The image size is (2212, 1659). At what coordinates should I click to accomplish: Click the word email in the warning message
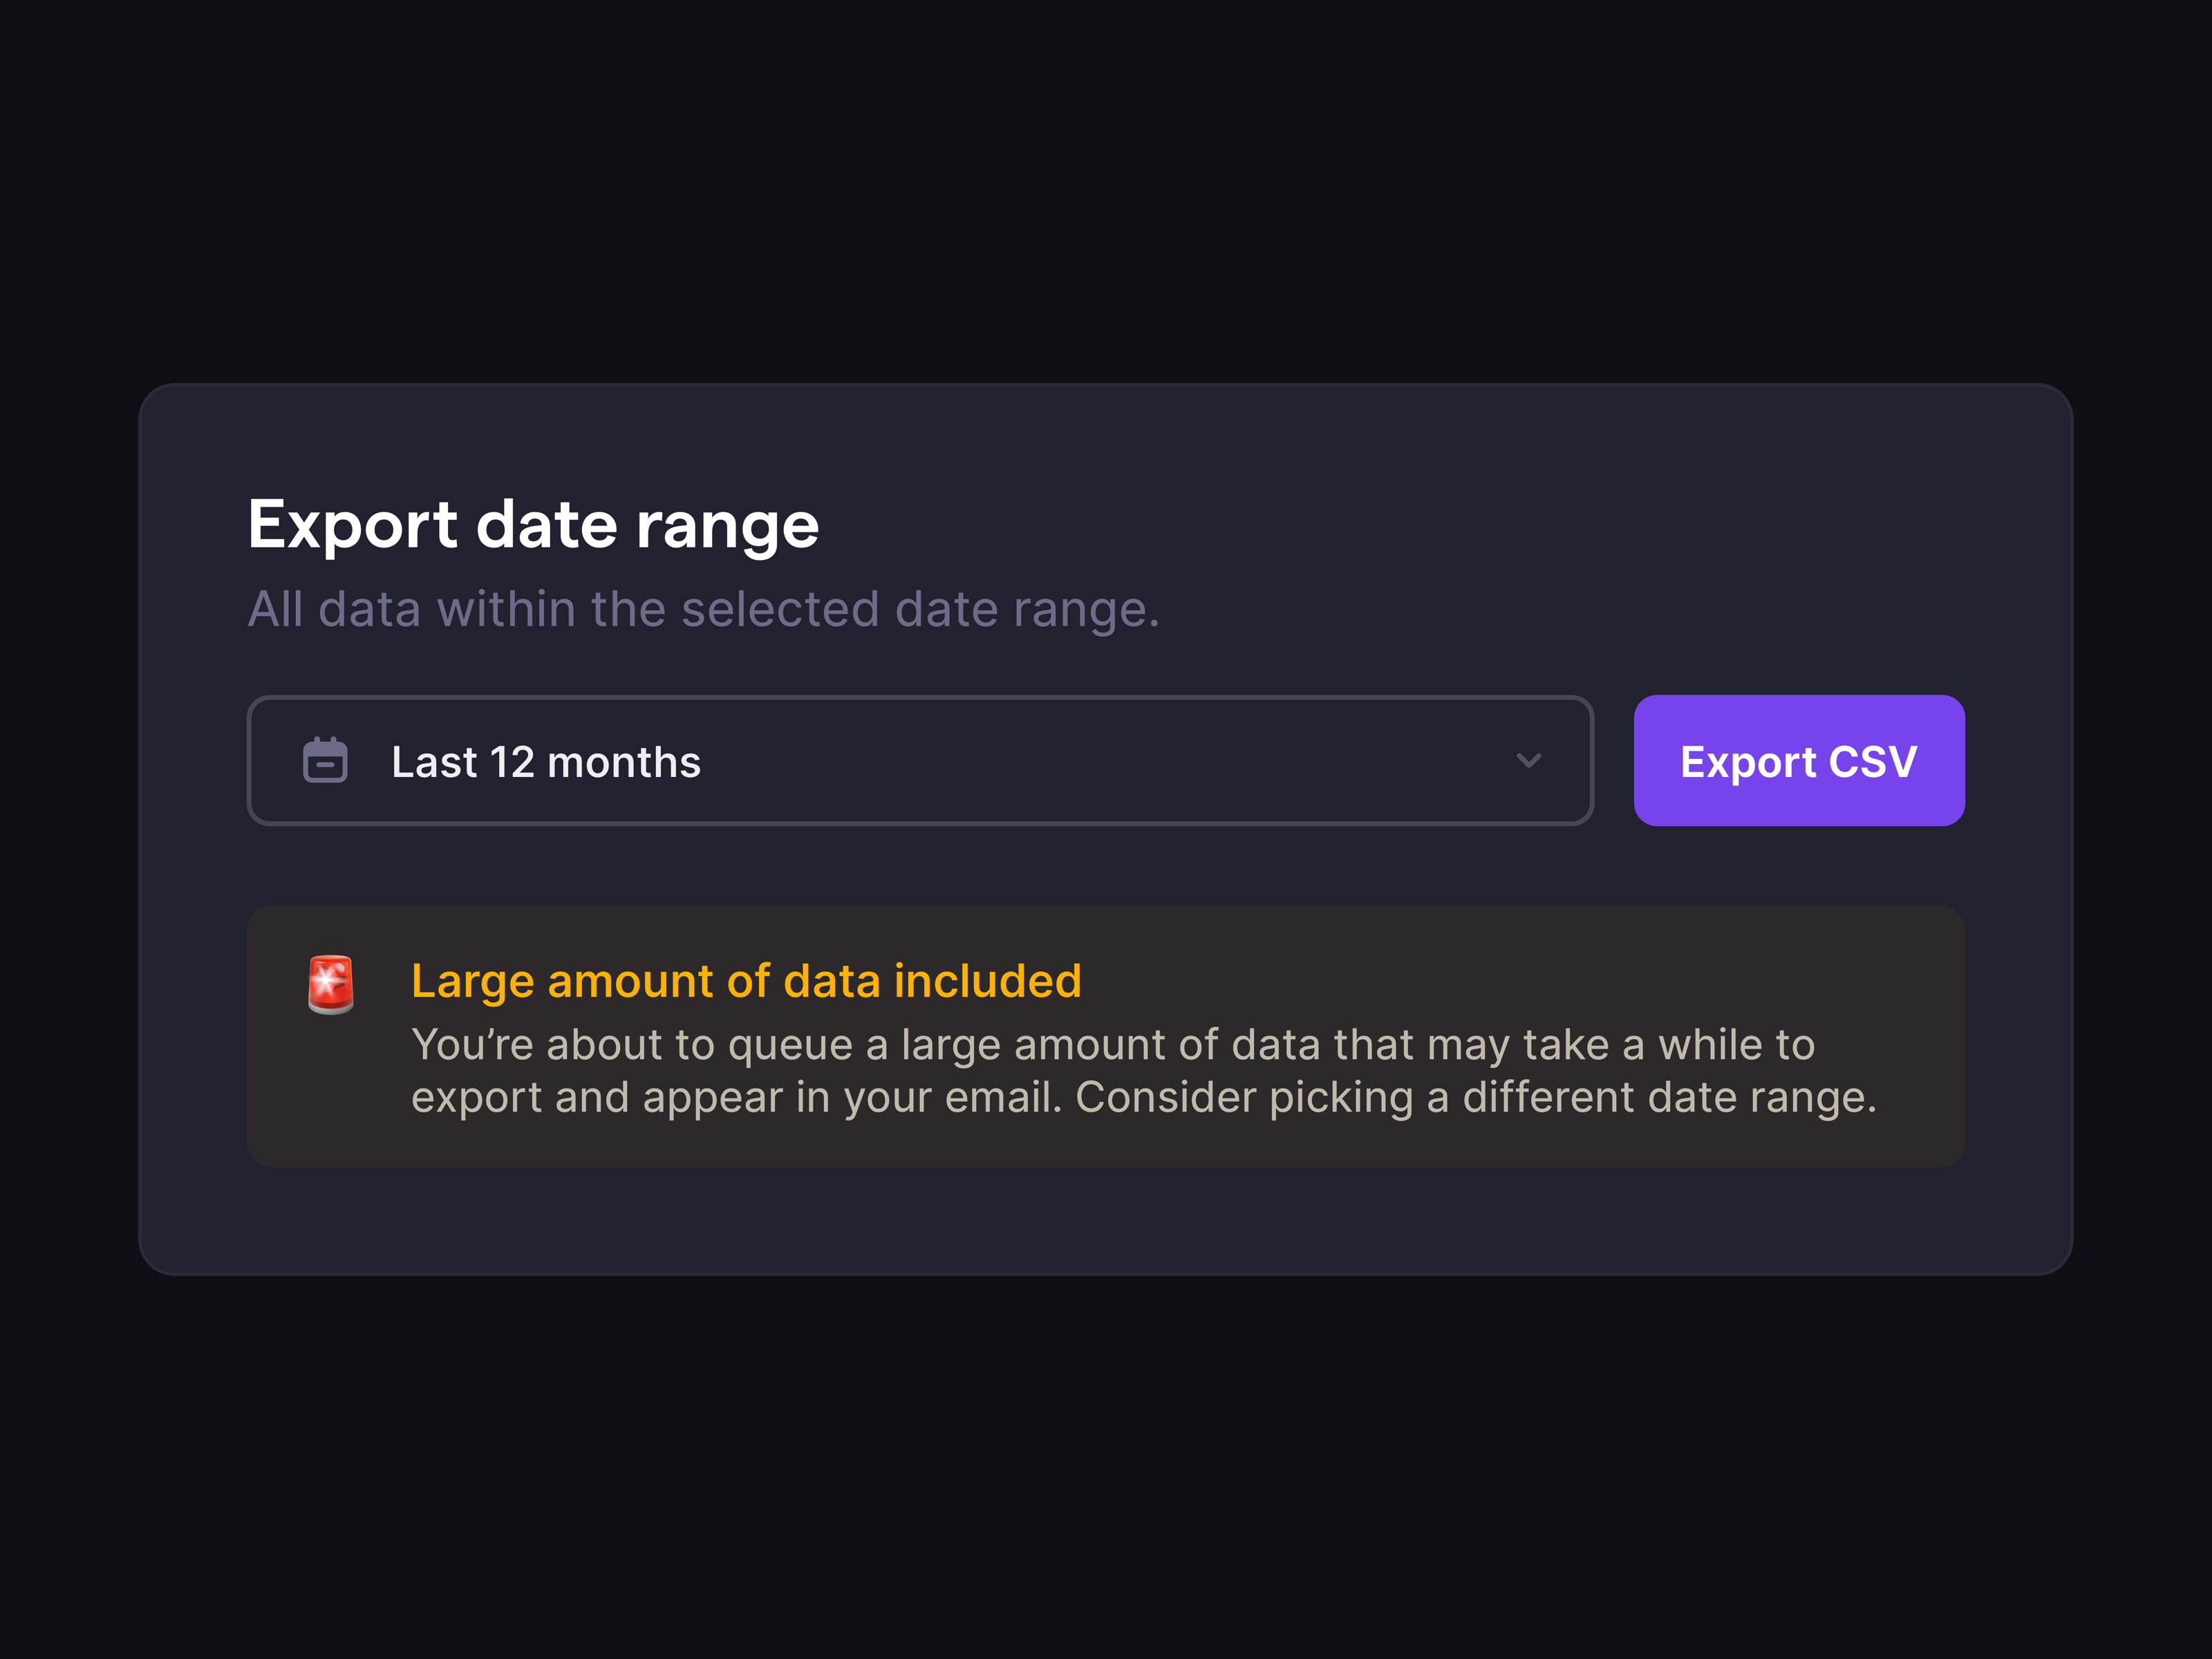(x=998, y=1098)
